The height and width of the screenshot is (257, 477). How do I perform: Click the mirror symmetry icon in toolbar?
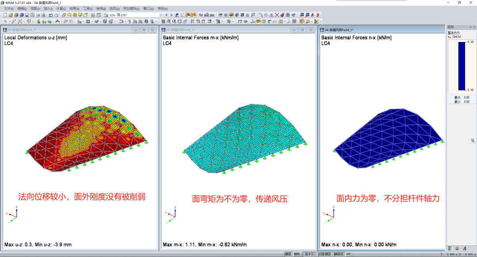(x=271, y=15)
